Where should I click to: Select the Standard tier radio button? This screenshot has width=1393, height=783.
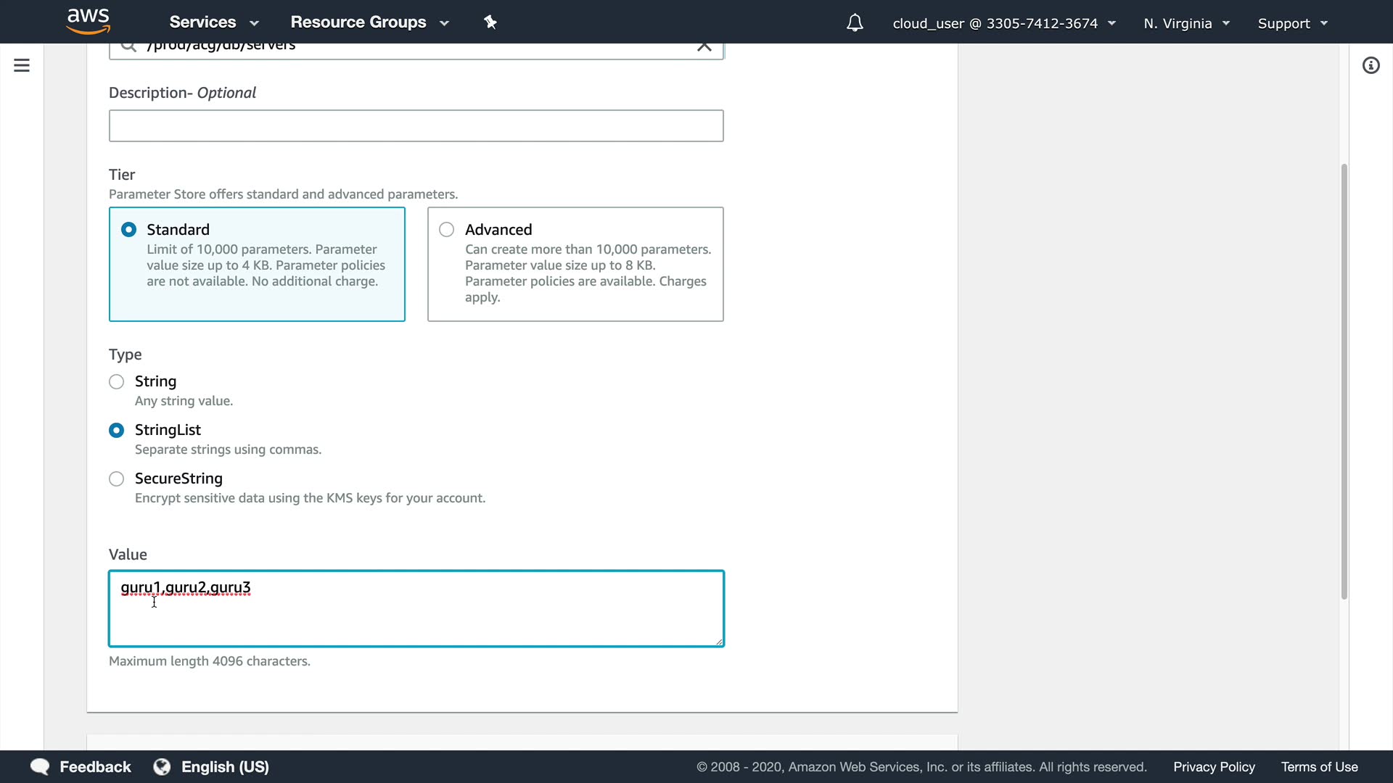(128, 230)
